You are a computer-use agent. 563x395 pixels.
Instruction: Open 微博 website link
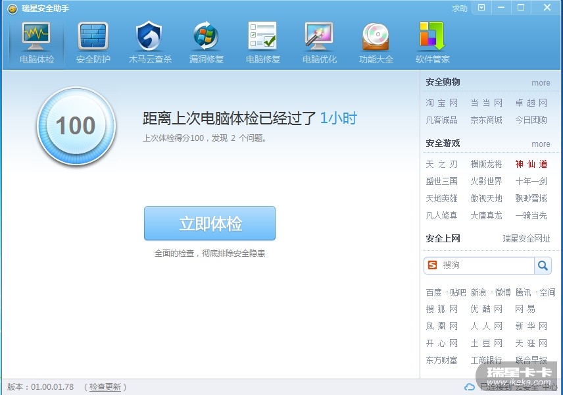(x=502, y=292)
